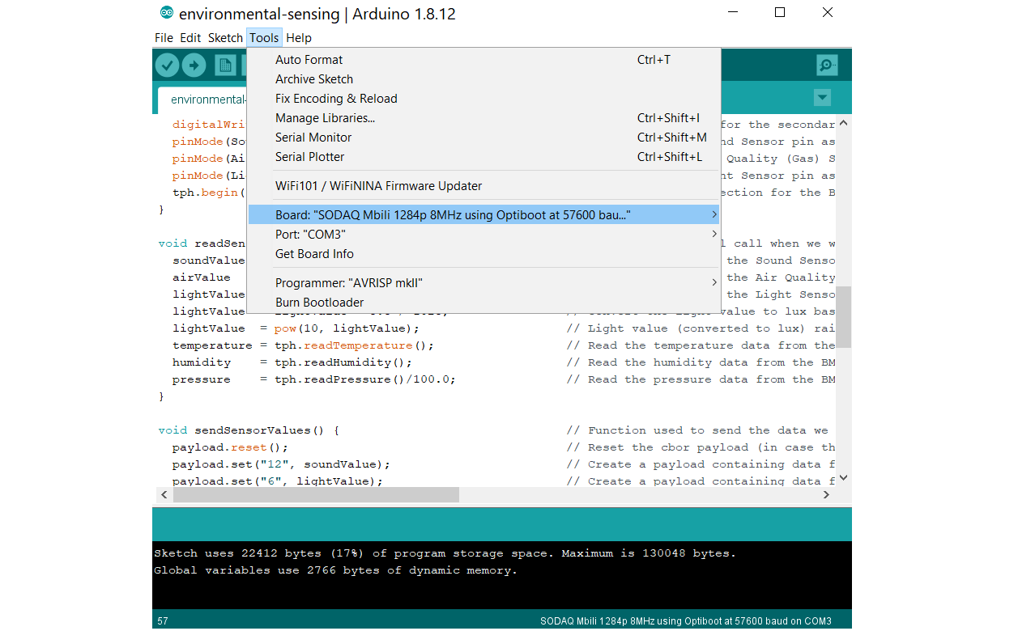The height and width of the screenshot is (631, 1018).
Task: Click the editor vertical scrollbar up arrow
Action: (x=843, y=124)
